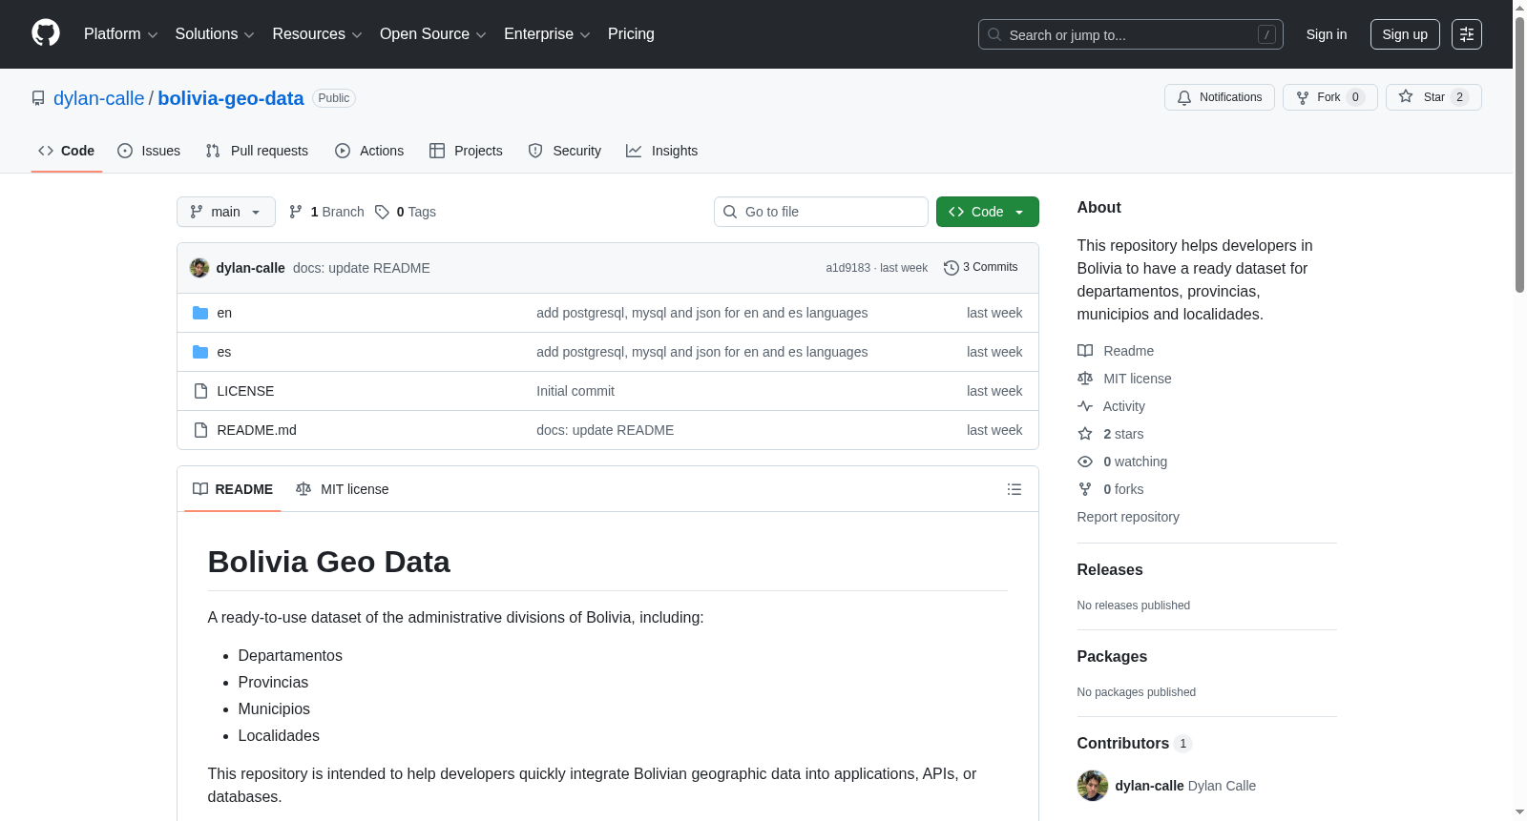Open the Pricing page
Viewport: 1527px width, 821px height.
click(x=631, y=34)
